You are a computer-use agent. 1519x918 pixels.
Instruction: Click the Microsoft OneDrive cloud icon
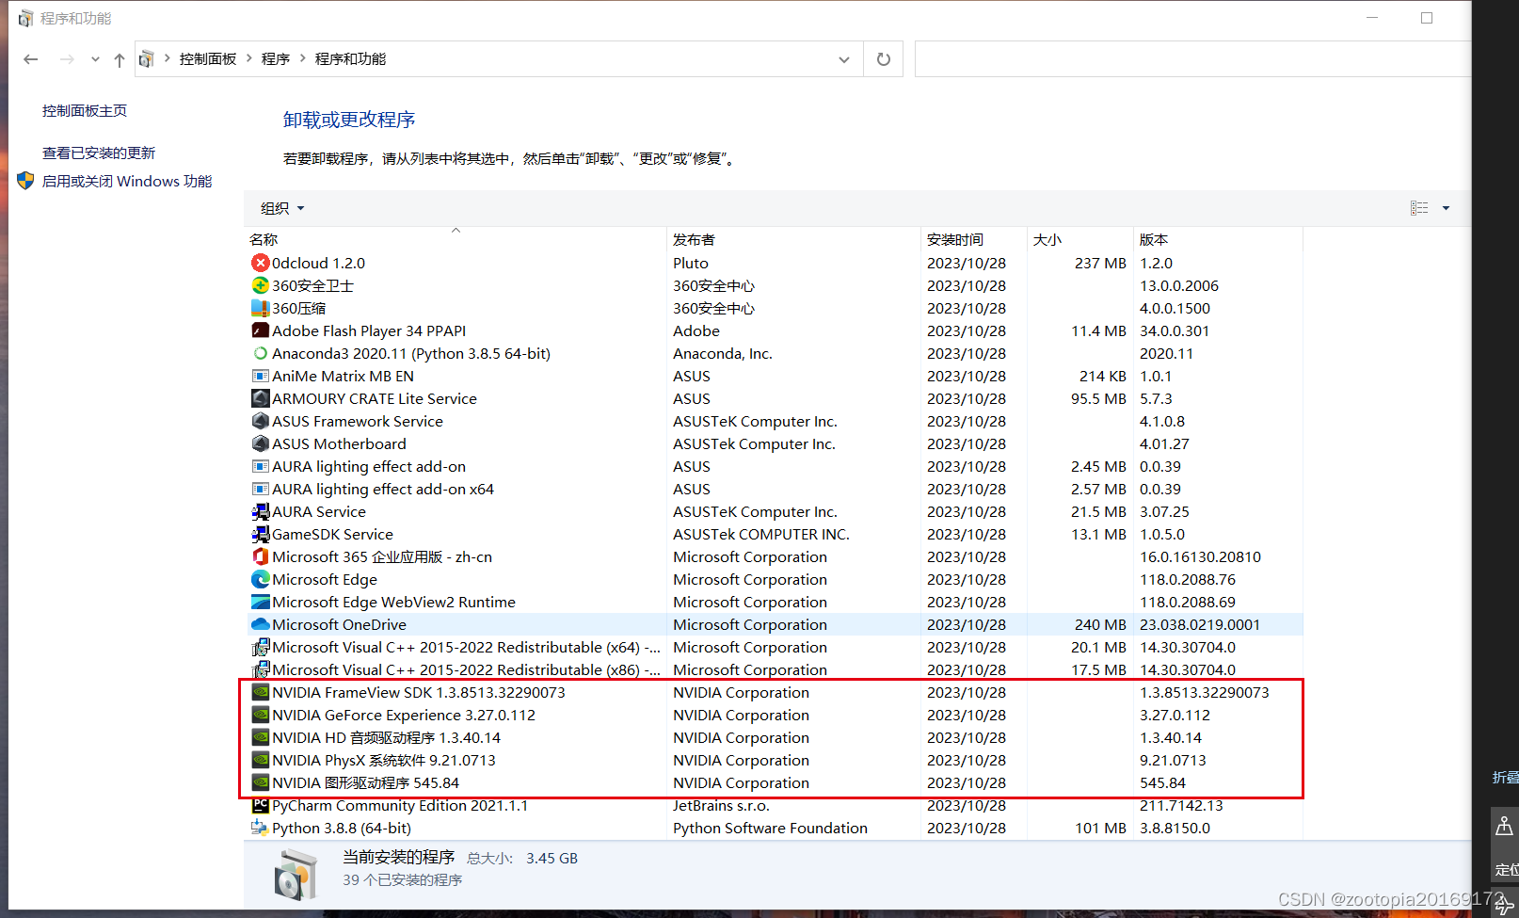click(x=261, y=624)
